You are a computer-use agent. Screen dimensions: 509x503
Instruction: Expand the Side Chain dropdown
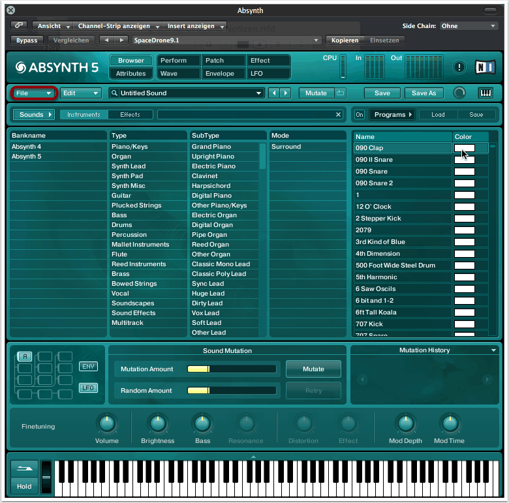point(469,26)
